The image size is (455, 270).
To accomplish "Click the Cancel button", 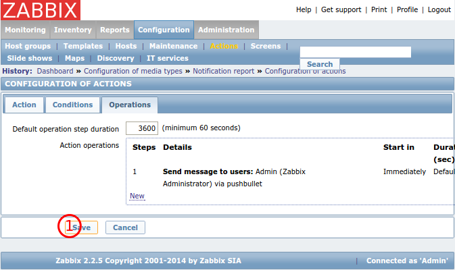I will click(x=125, y=227).
